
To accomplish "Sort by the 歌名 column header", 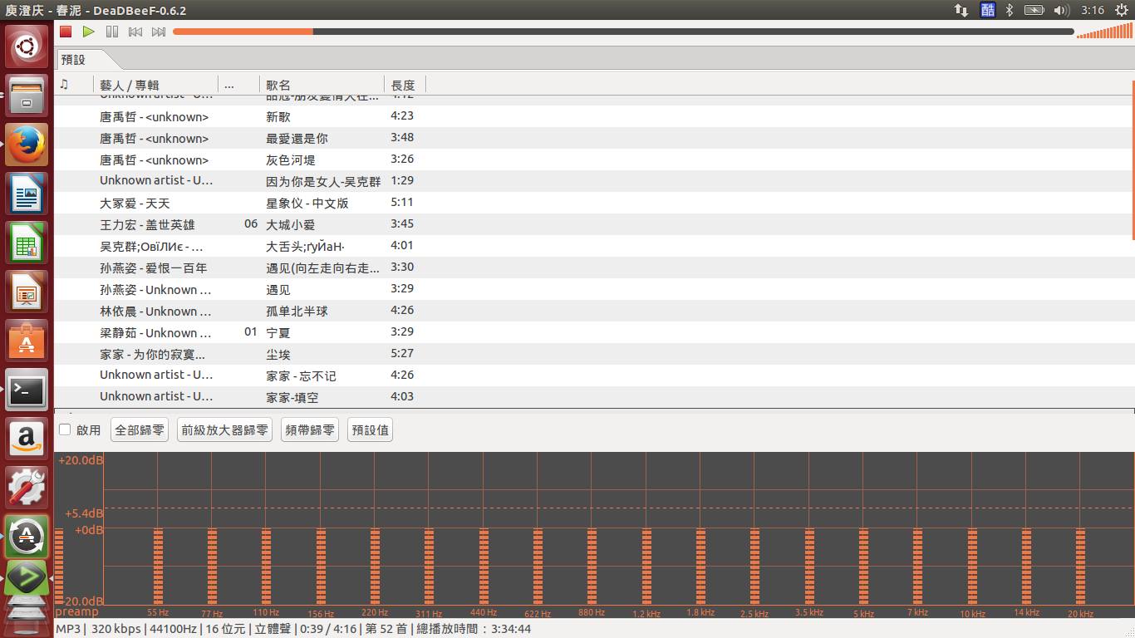I will pos(322,84).
